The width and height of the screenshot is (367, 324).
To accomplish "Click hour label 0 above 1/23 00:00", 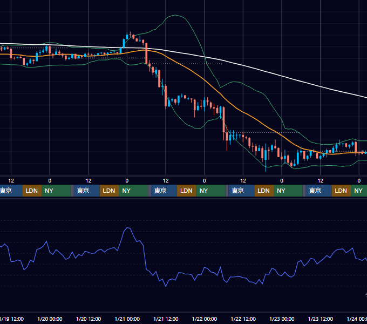I will (x=282, y=181).
